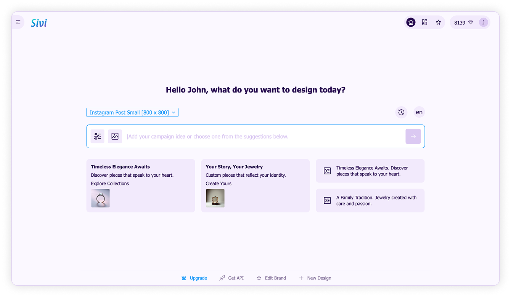Click the Edit Brand star icon
Viewport: 511px width, 297px height.
[x=259, y=278]
